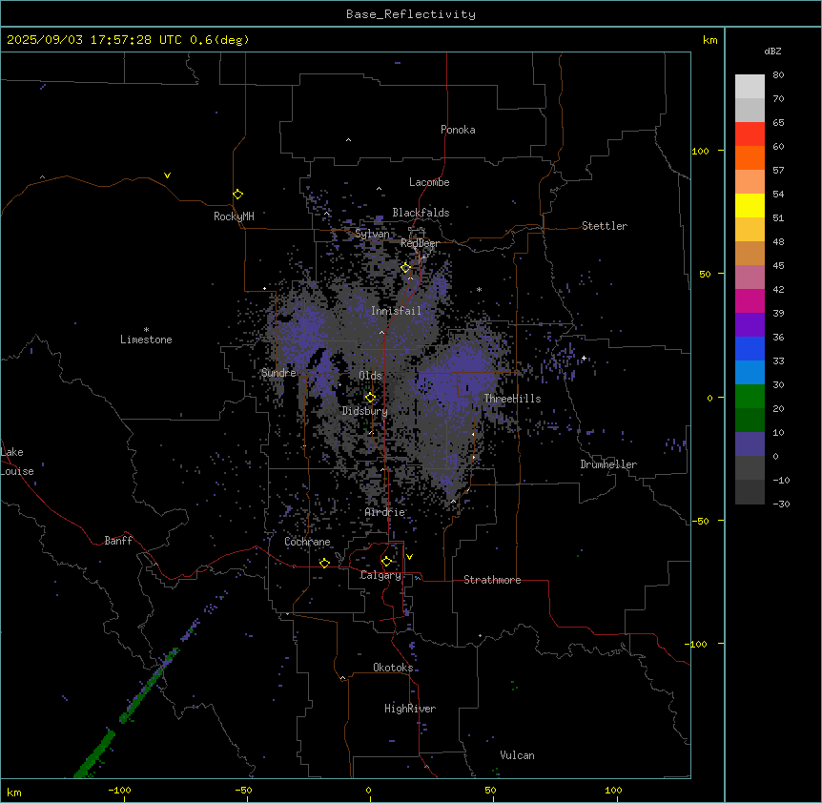Click the pink 45–42 dBZ legend swatch

pyautogui.click(x=750, y=278)
